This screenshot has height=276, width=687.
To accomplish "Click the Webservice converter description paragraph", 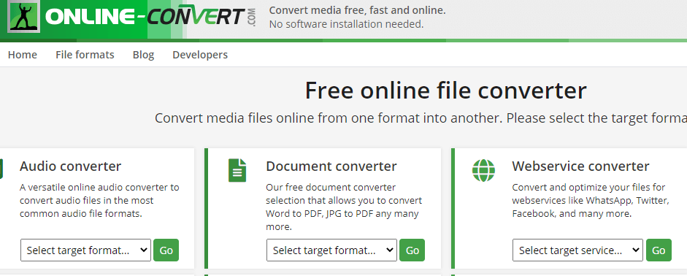I will click(x=591, y=201).
